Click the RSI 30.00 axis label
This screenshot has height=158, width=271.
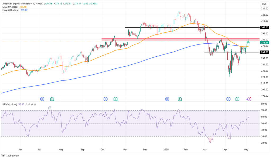[264, 136]
